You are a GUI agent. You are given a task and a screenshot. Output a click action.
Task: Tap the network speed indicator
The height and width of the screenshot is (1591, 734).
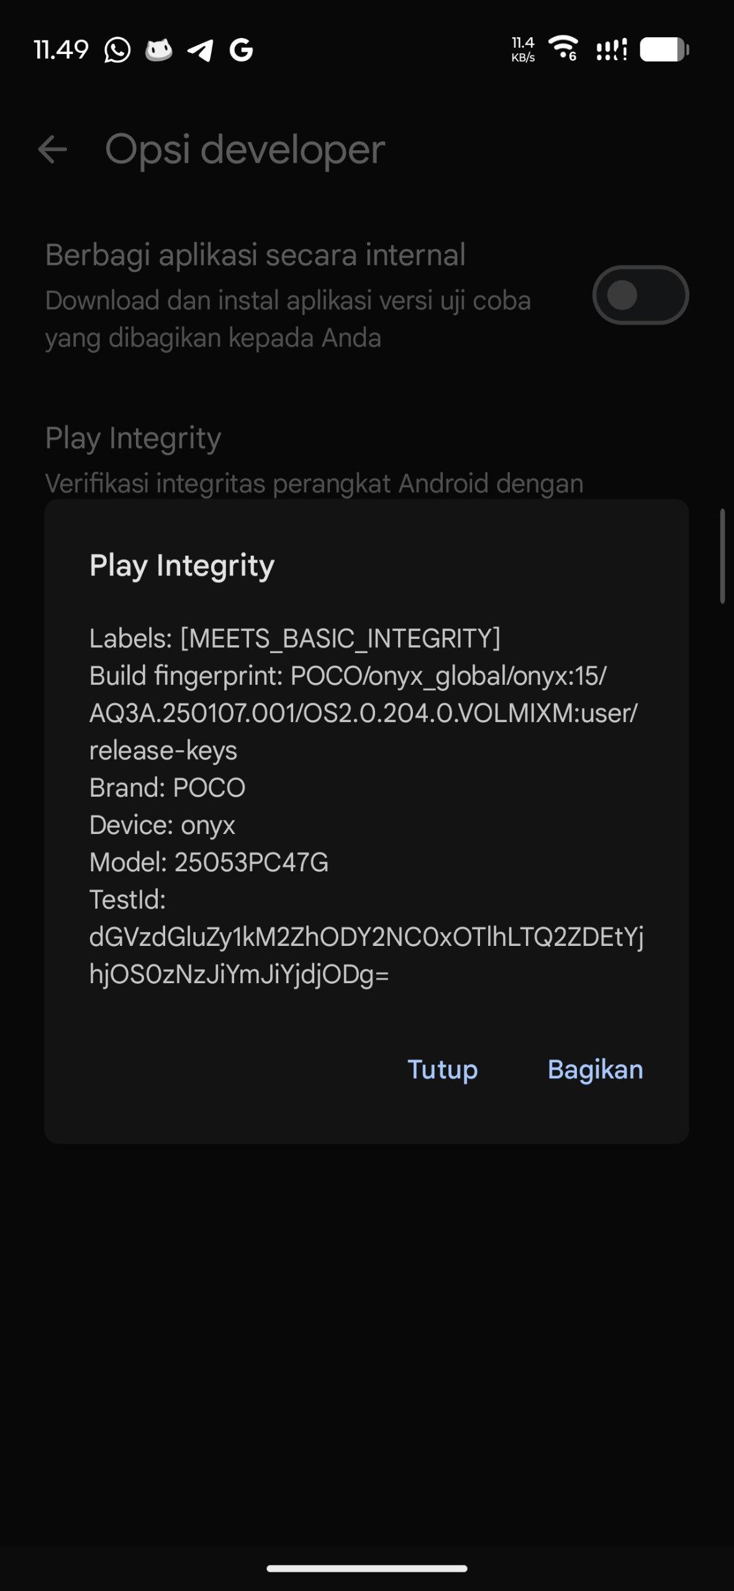tap(523, 50)
